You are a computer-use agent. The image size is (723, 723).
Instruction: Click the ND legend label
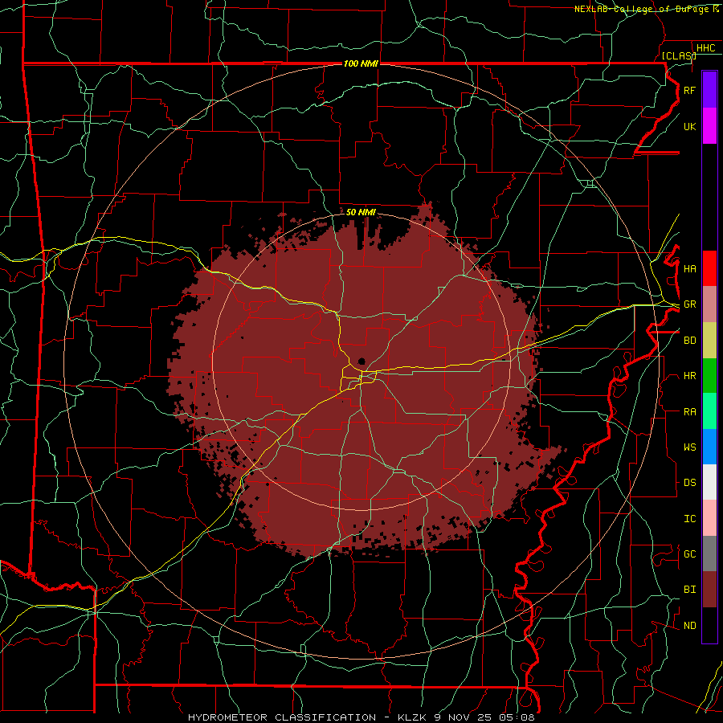click(690, 626)
